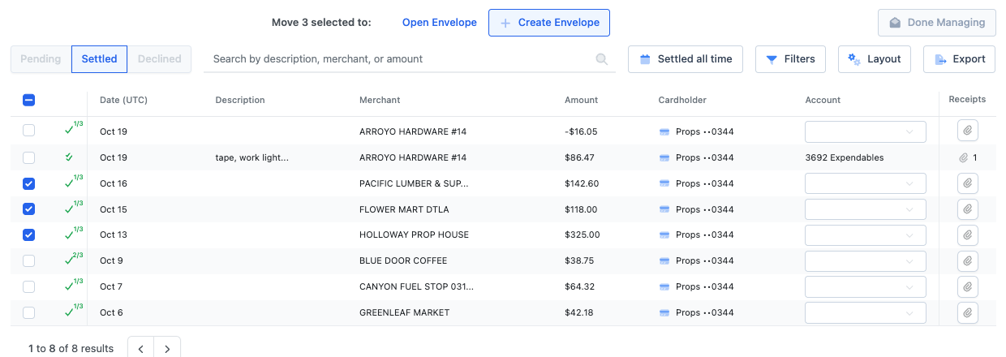The image size is (1006, 357).
Task: Uncheck the Pacific Lumber row checkbox
Action: pos(28,183)
